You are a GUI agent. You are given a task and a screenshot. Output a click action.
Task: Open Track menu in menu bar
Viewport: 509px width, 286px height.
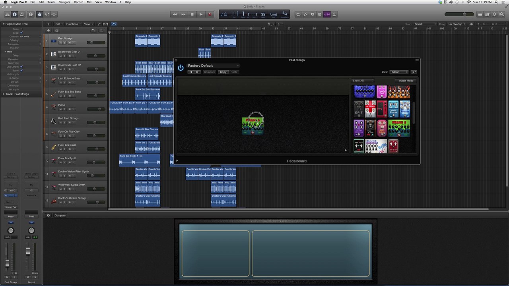coord(51,2)
